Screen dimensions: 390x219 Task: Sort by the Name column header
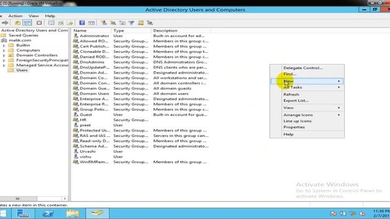91,30
